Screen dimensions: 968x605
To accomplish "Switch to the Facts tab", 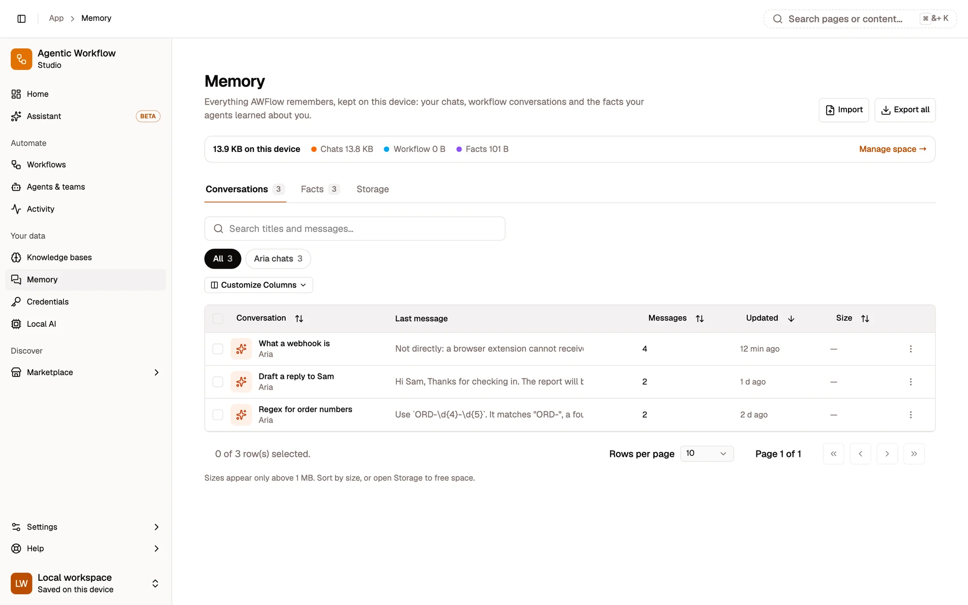I will click(320, 189).
